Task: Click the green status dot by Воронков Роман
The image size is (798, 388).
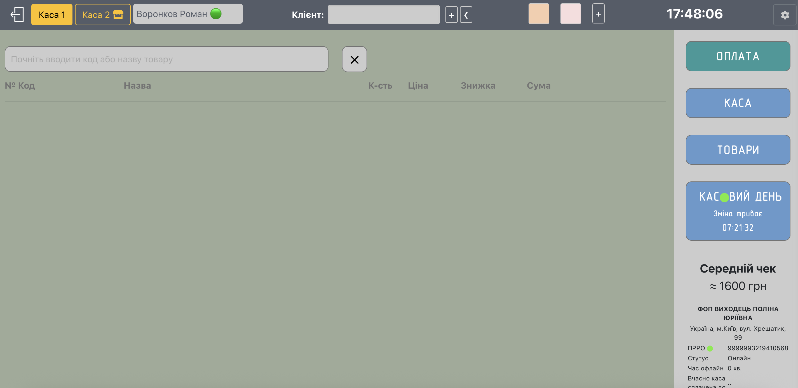Action: click(x=216, y=14)
